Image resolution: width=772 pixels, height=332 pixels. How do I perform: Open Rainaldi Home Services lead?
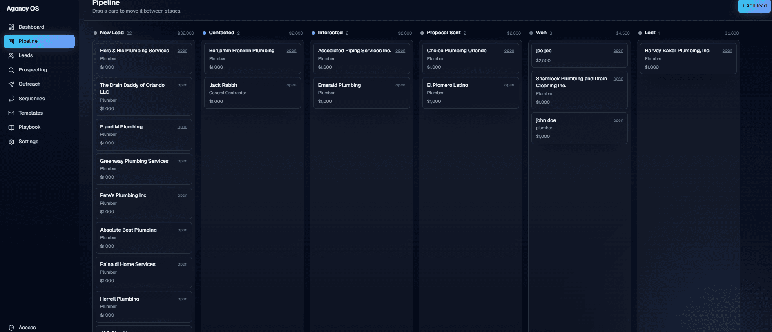182,264
